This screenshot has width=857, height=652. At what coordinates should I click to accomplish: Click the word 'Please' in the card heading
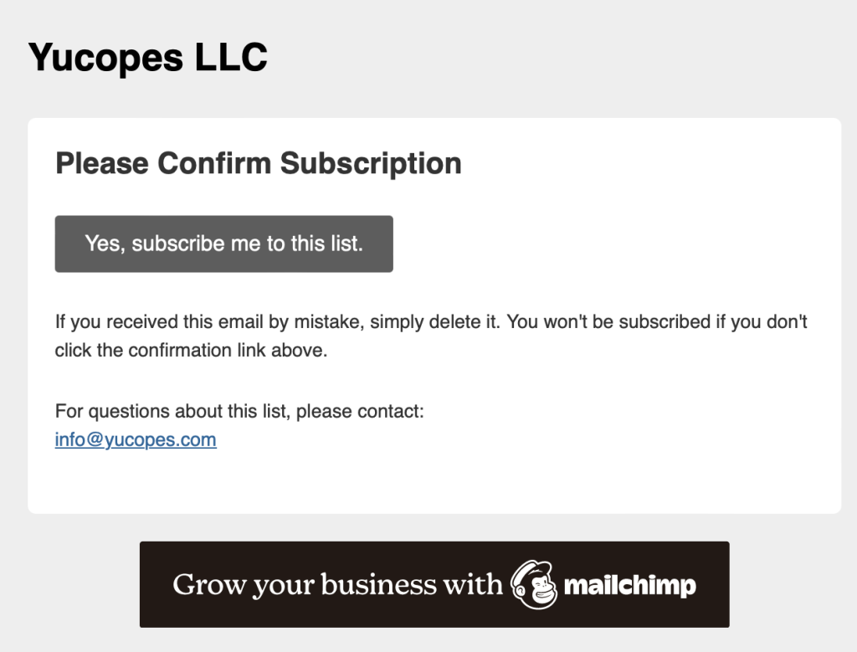[x=102, y=163]
